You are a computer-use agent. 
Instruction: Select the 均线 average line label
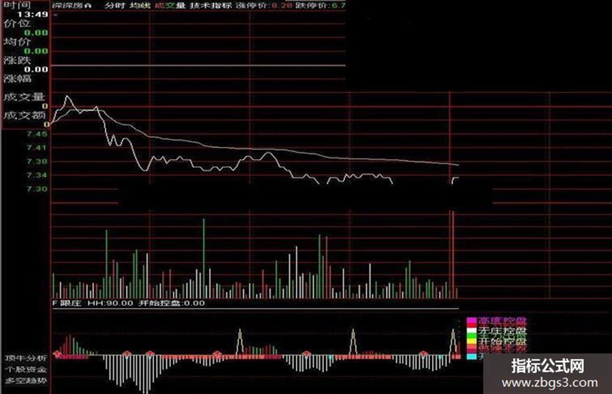(x=140, y=5)
